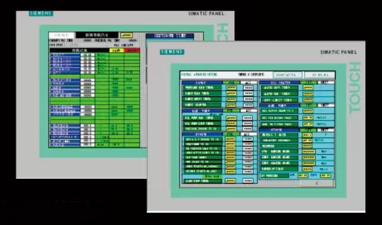Select yellow value field beside AUTO ON TEMP
The height and width of the screenshot is (225, 382).
[x=308, y=94]
